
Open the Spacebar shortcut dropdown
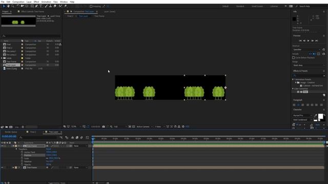click(306, 50)
